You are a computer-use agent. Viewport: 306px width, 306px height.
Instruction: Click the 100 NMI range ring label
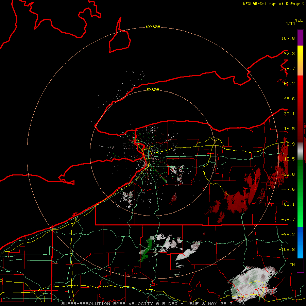click(x=153, y=27)
